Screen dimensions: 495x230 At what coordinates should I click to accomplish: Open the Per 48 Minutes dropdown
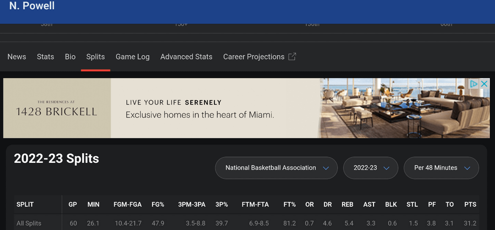coord(441,168)
